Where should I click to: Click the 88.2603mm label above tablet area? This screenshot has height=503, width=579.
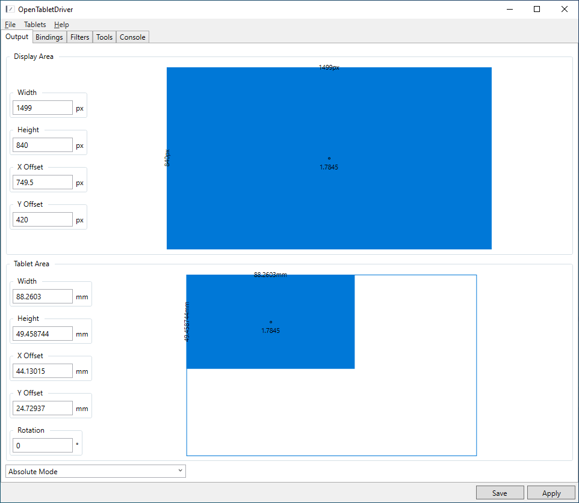click(x=270, y=275)
